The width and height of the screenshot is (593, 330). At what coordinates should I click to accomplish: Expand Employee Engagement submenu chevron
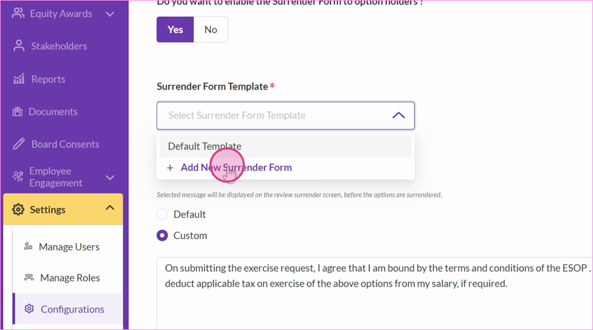click(110, 178)
